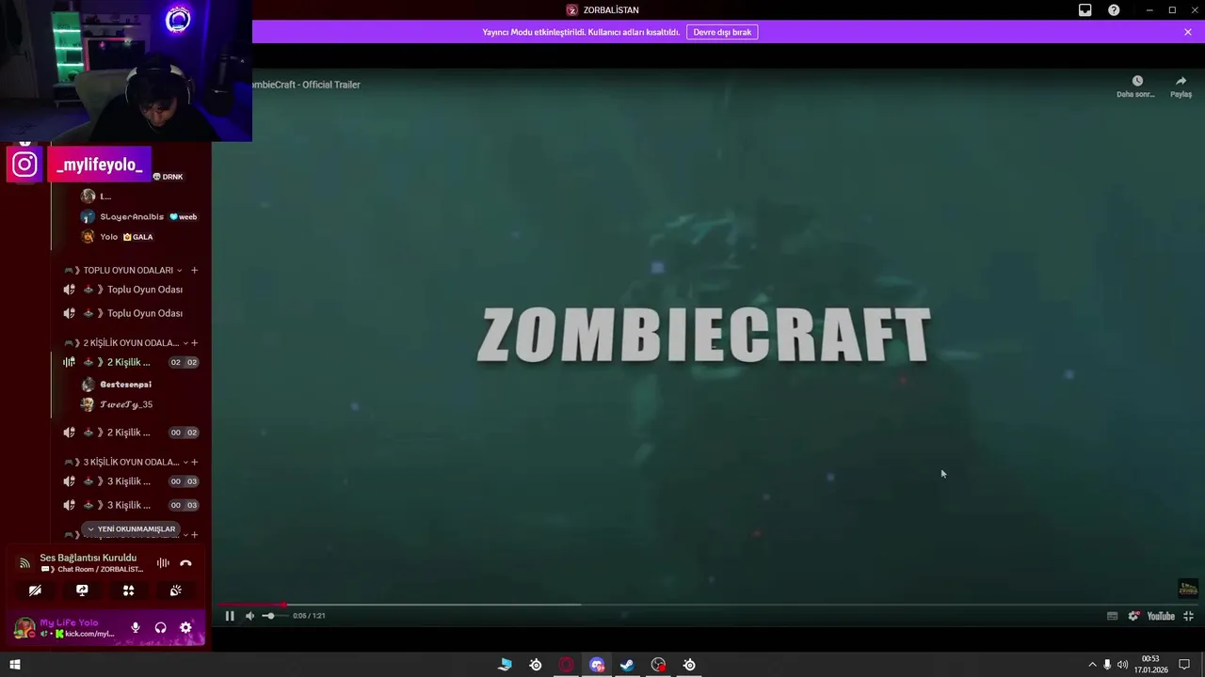Image resolution: width=1205 pixels, height=677 pixels.
Task: Open the active 2 Kişilik channel showing 02/02
Action: [x=130, y=363]
